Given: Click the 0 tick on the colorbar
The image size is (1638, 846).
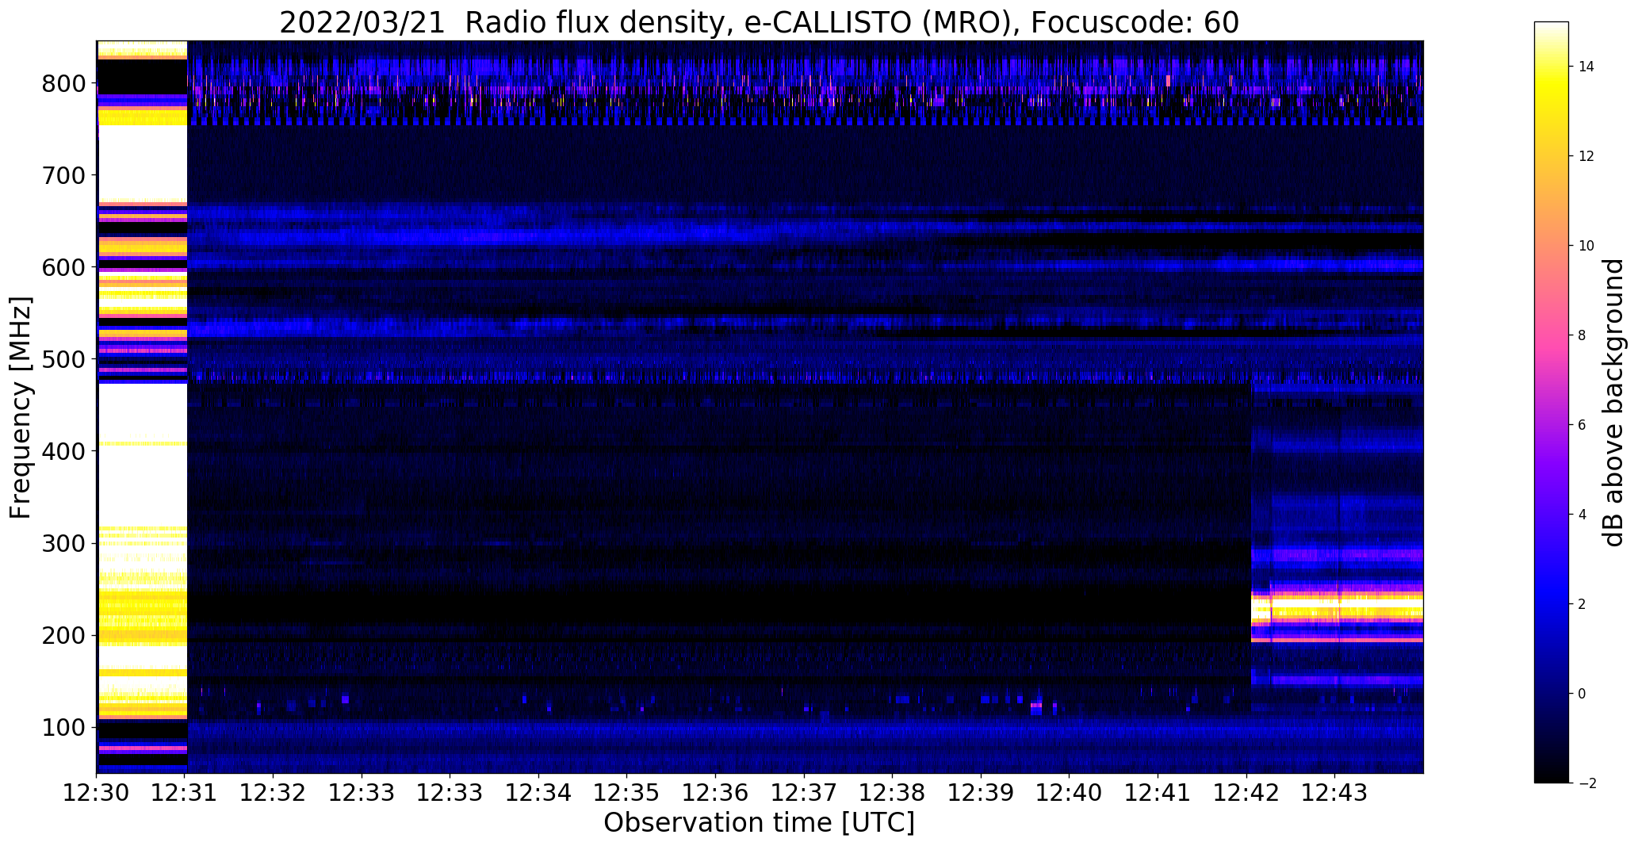Looking at the screenshot, I should click(1582, 694).
